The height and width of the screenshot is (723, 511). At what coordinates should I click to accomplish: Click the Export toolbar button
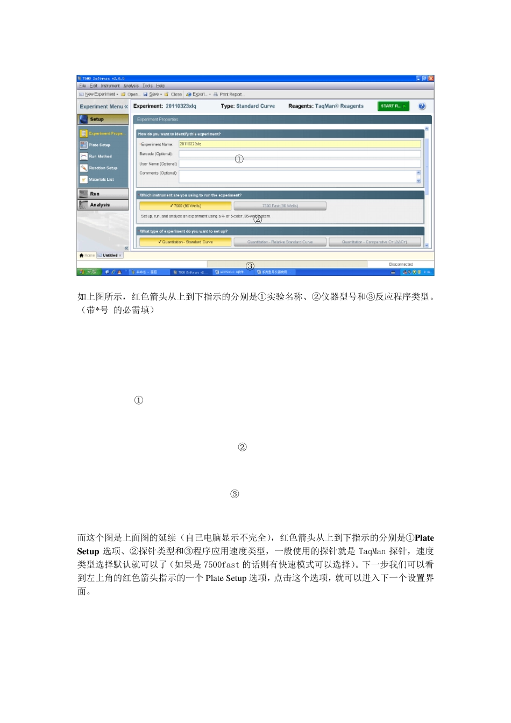(x=196, y=94)
